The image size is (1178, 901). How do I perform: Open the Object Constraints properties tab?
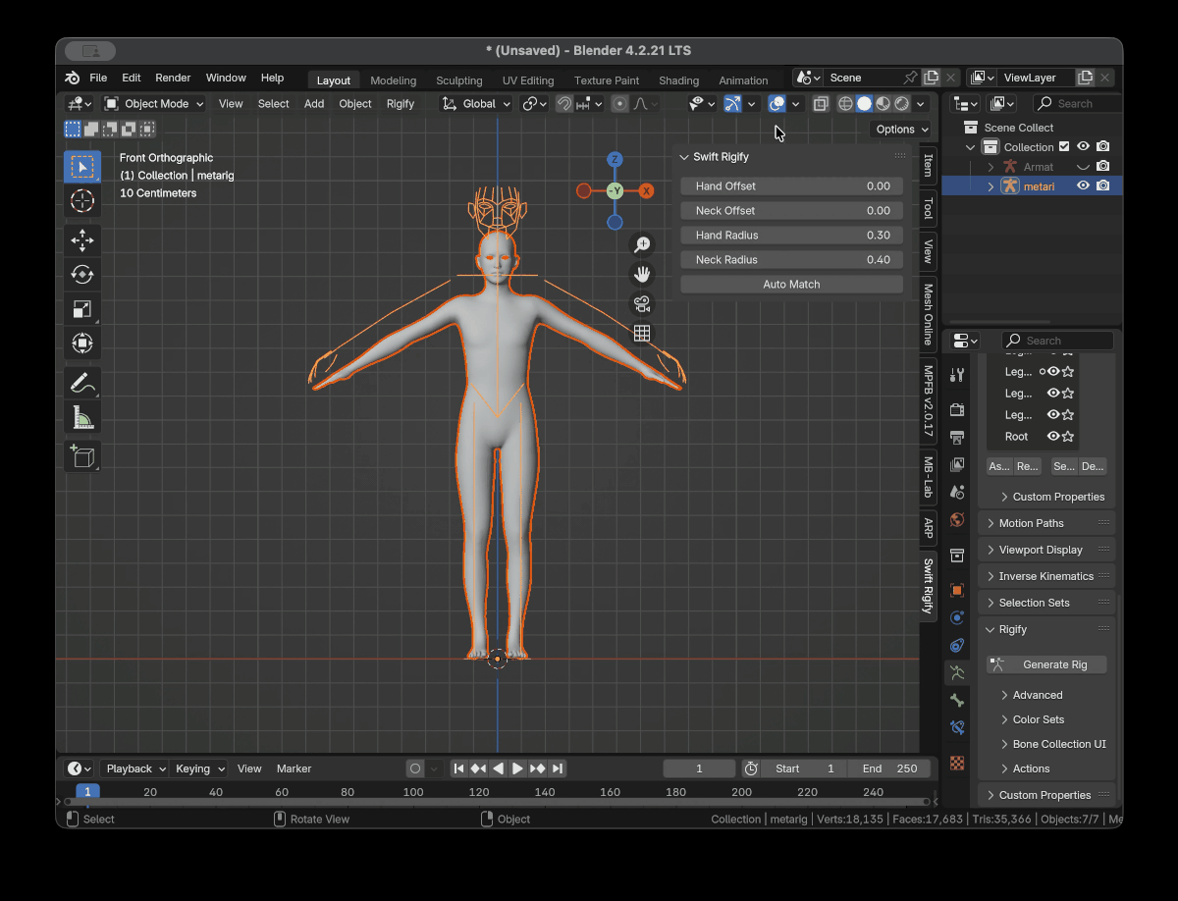(x=957, y=645)
